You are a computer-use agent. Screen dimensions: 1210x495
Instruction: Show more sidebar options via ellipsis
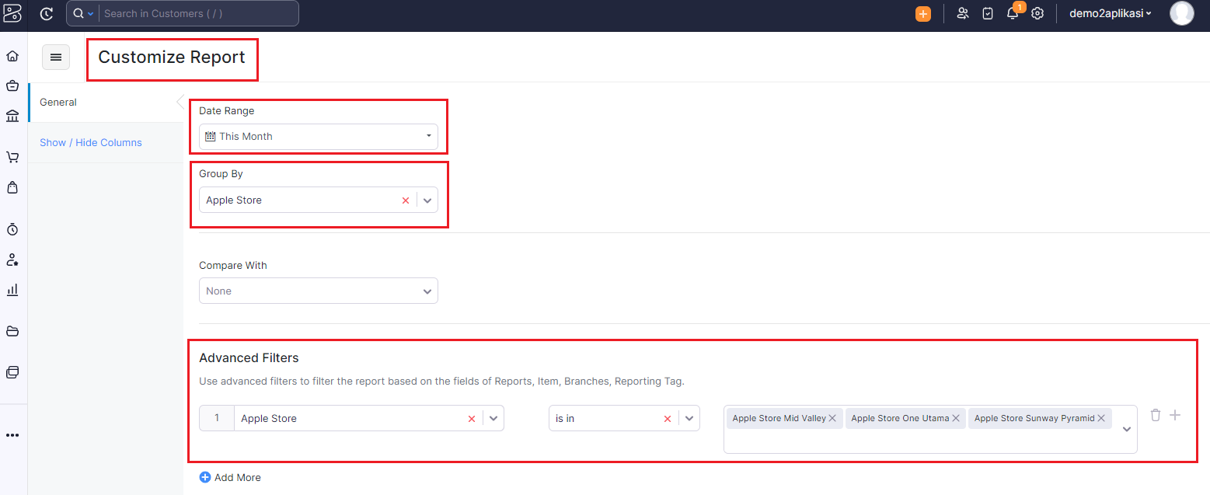pyautogui.click(x=12, y=435)
